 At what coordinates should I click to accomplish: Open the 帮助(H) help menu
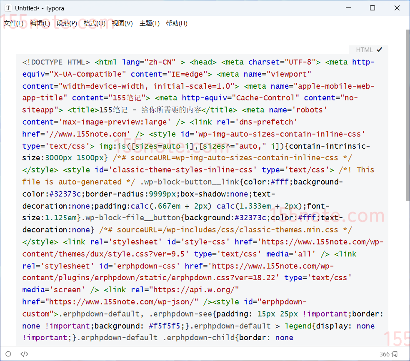(177, 23)
